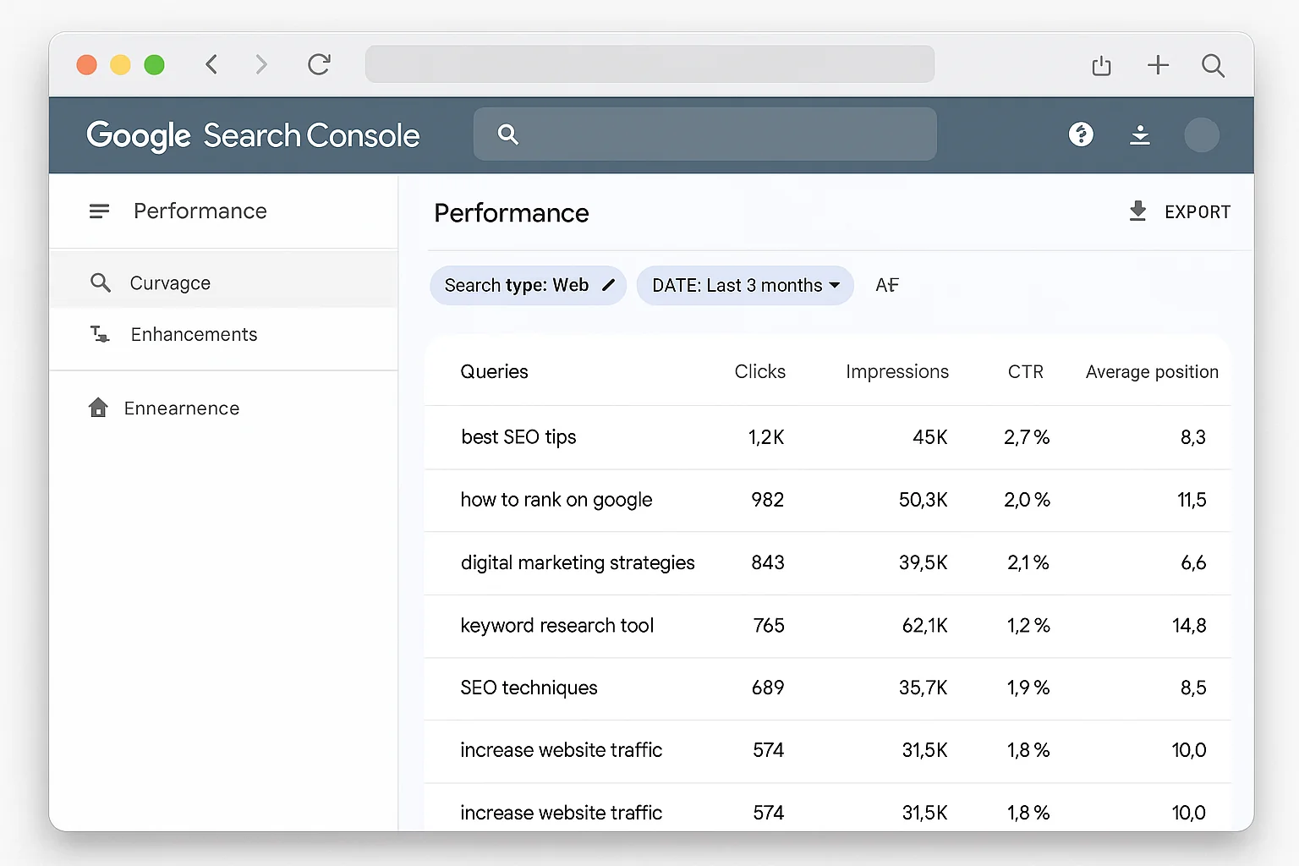The image size is (1299, 866).
Task: Click the Search Console search field
Action: (x=705, y=134)
